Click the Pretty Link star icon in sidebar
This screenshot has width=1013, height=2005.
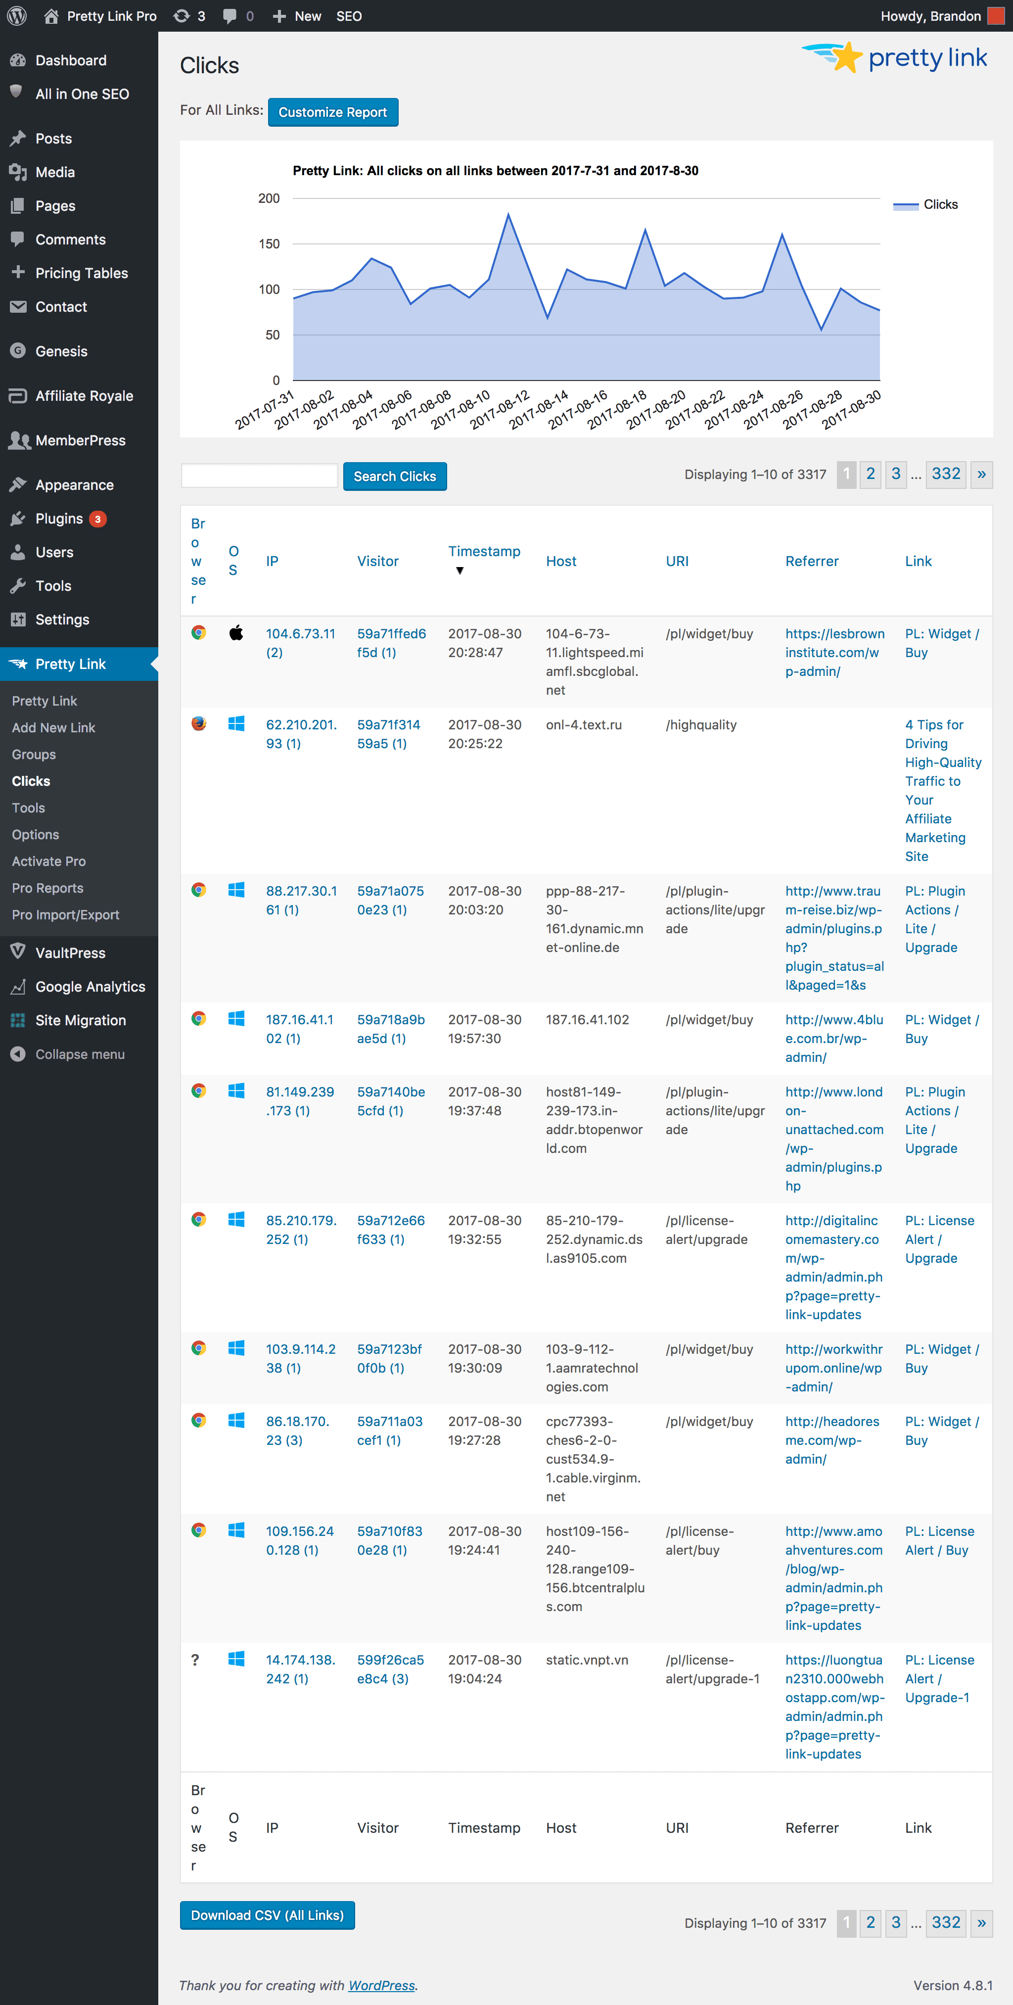point(17,664)
